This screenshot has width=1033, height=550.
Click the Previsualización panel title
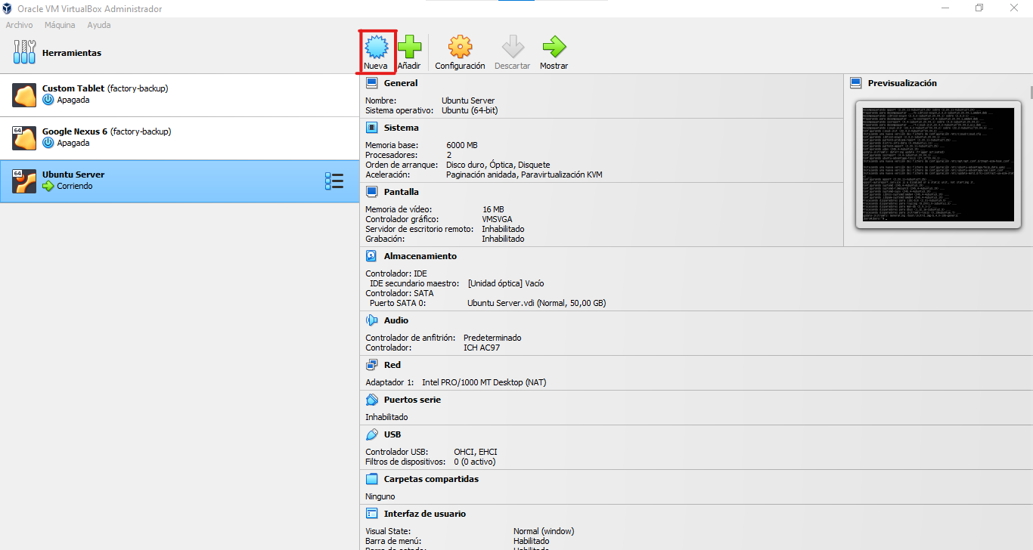(x=902, y=83)
